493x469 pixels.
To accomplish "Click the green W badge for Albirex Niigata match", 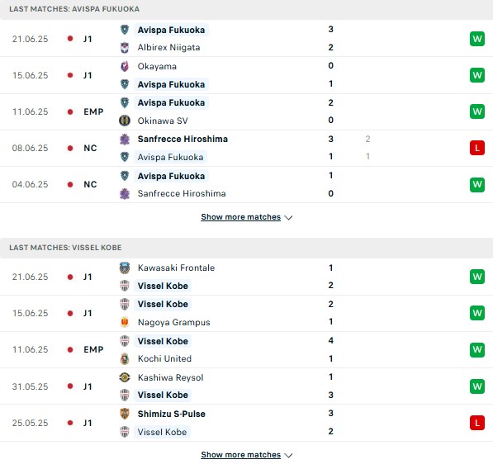I will coord(477,39).
